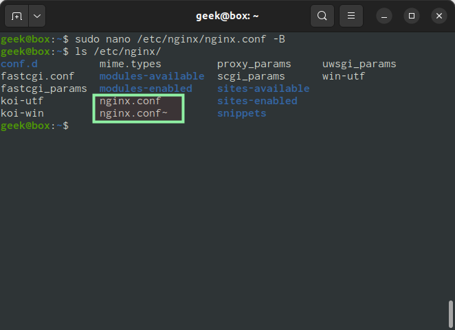The width and height of the screenshot is (455, 330).
Task: Maximize the terminal window
Action: pos(412,16)
